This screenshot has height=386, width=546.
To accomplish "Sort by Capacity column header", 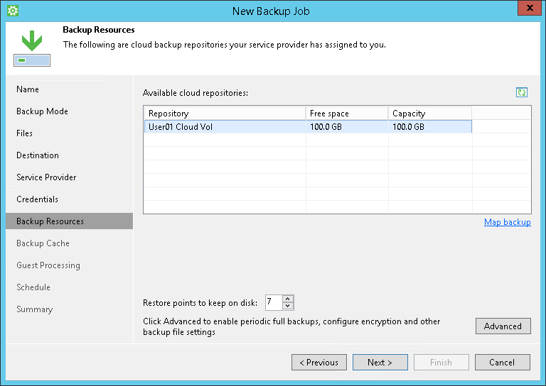I will point(429,114).
